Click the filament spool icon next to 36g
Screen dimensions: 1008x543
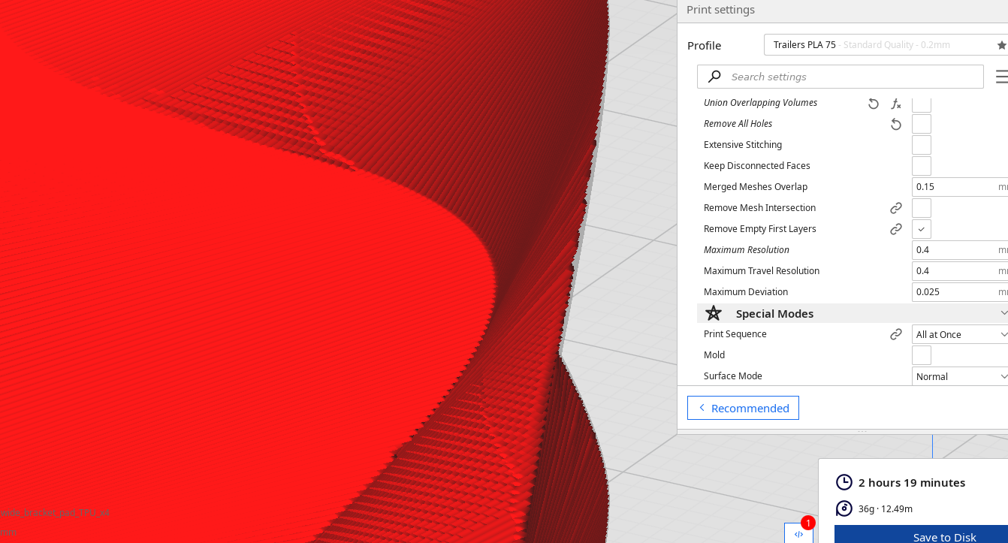pos(844,508)
